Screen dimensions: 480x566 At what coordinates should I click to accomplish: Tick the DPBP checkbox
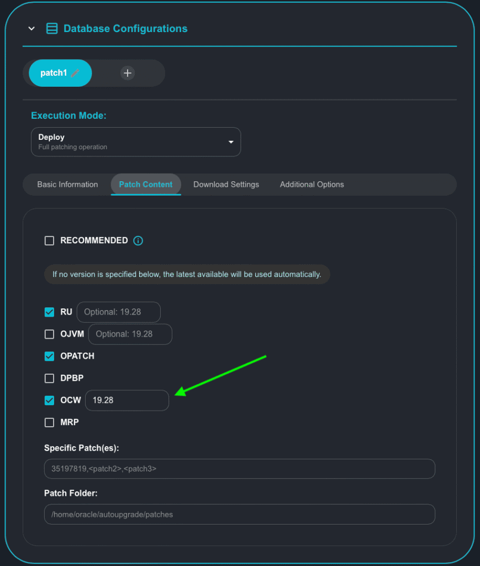[x=50, y=379]
